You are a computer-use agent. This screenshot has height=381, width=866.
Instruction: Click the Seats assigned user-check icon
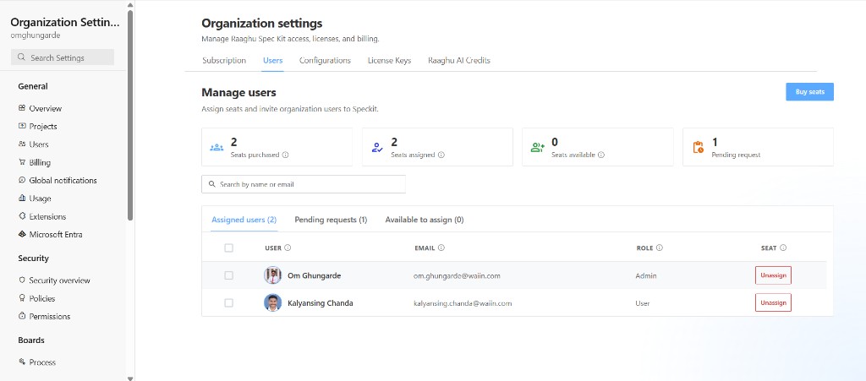pyautogui.click(x=377, y=147)
